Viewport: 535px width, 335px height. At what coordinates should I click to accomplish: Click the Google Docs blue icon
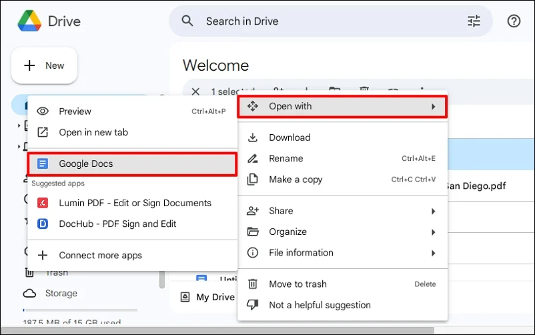click(x=43, y=163)
